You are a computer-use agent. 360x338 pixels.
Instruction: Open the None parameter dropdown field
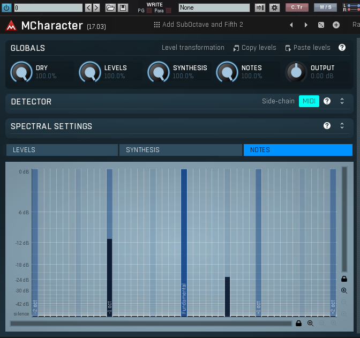coord(214,8)
